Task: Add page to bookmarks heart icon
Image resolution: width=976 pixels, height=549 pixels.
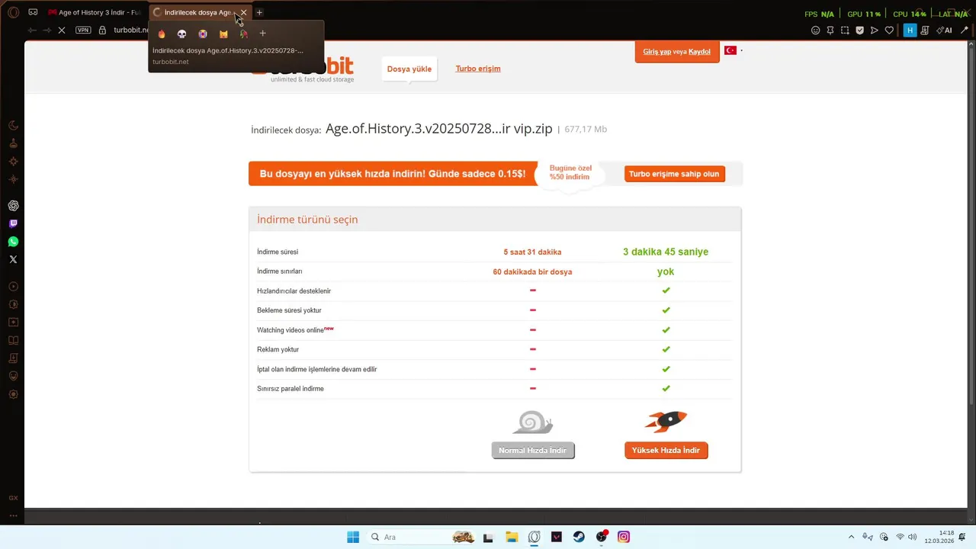Action: point(889,30)
